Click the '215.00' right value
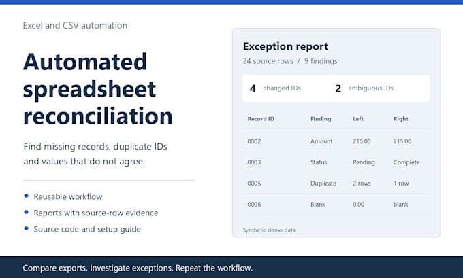Screen dimensions: 463x278 click(x=402, y=141)
